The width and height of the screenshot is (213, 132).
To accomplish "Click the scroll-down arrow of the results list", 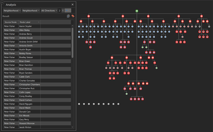I will click(72, 127).
